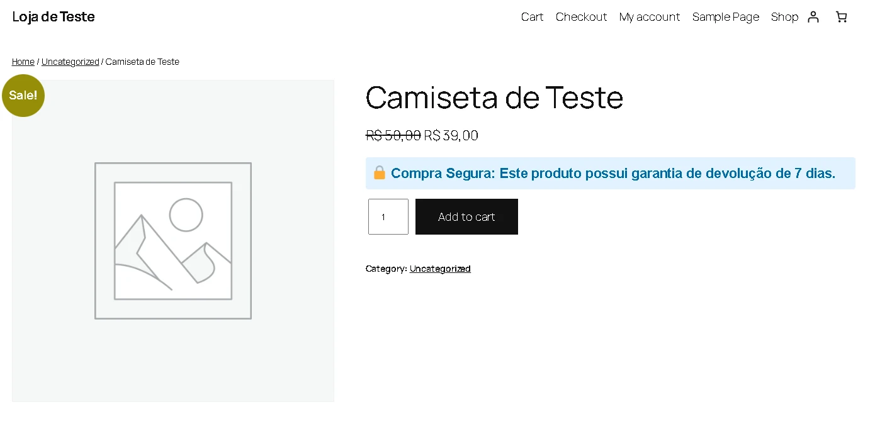
Task: Follow the Uncategorized breadcrumb link
Action: tap(71, 62)
